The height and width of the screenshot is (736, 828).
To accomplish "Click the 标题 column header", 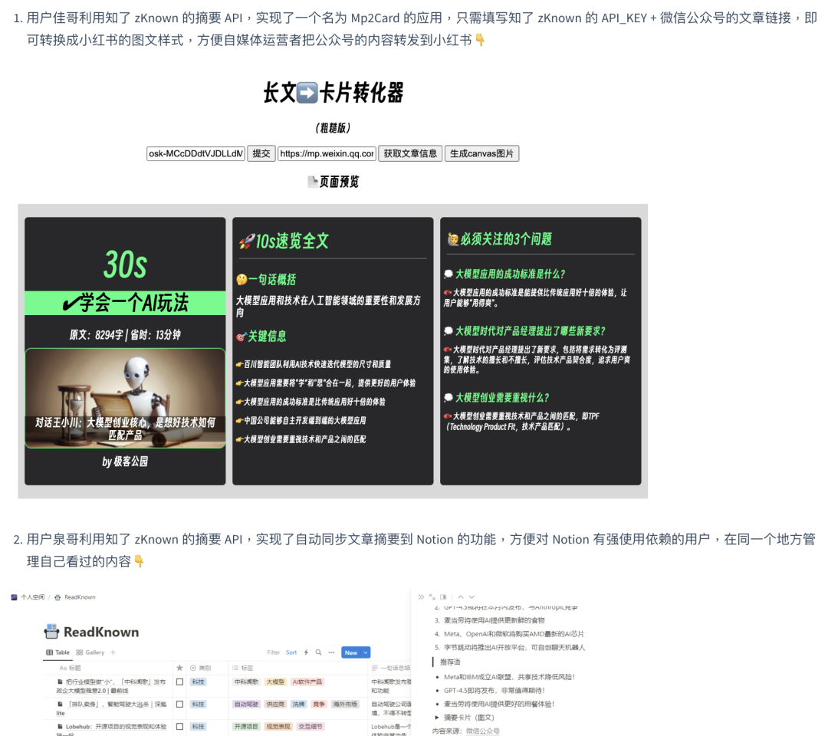I will 71,668.
